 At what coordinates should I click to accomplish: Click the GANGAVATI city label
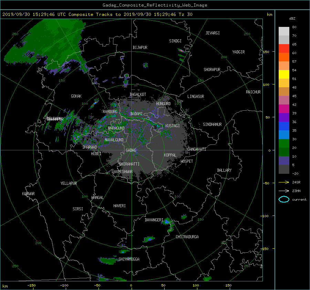point(197,149)
